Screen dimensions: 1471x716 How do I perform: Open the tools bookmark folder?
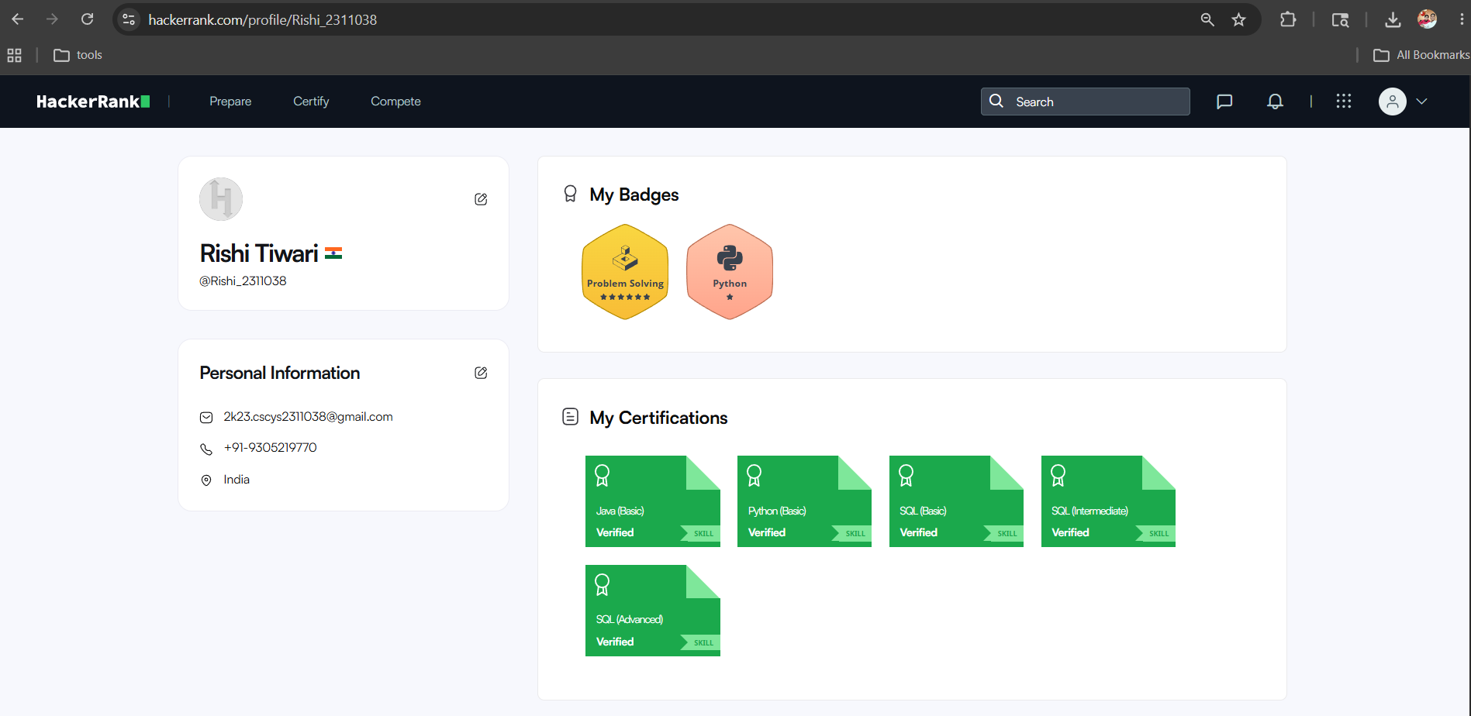tap(78, 55)
